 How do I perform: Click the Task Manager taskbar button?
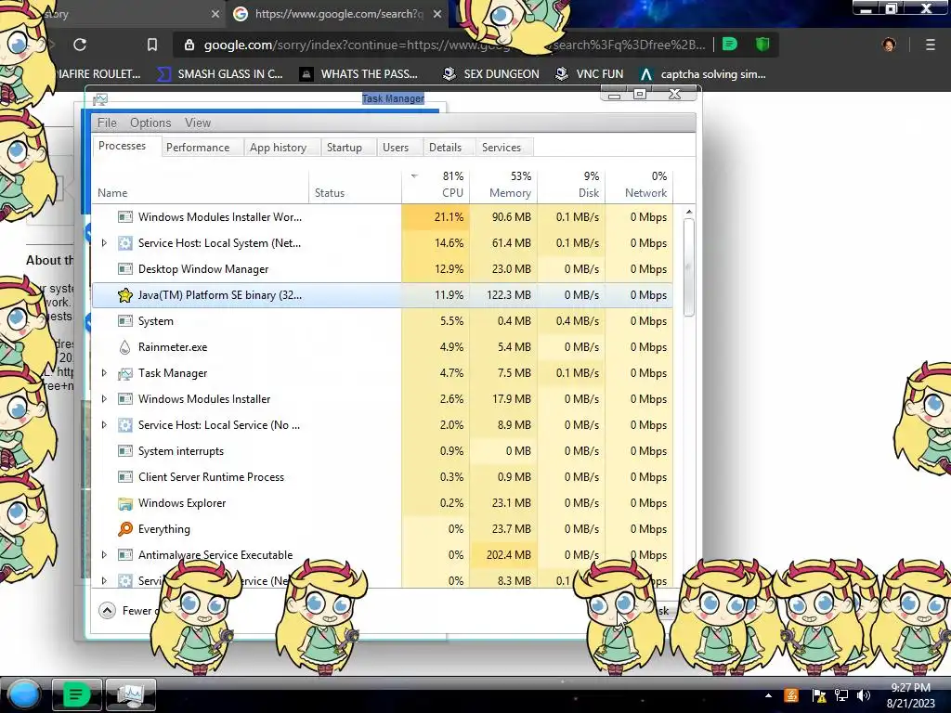[x=131, y=694]
